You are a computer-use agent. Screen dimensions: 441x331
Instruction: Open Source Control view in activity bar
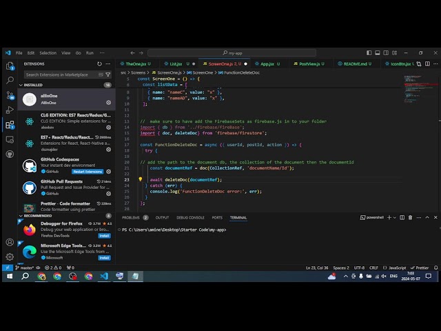[10, 95]
